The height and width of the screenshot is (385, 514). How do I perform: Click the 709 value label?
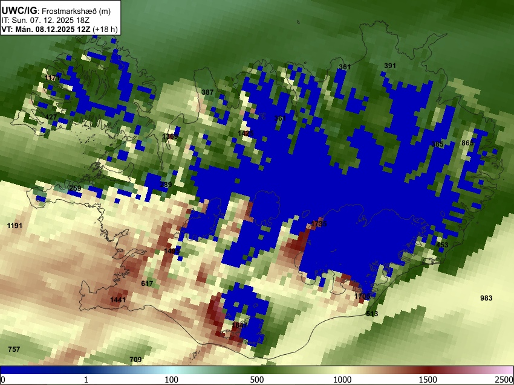[x=135, y=360]
